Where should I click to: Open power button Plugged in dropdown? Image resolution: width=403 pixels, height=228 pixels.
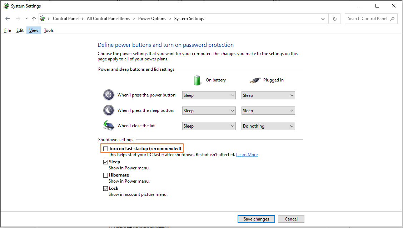click(x=268, y=95)
